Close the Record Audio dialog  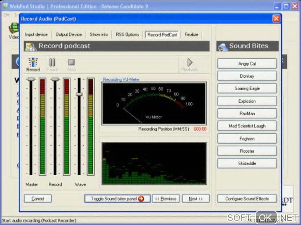click(x=276, y=19)
